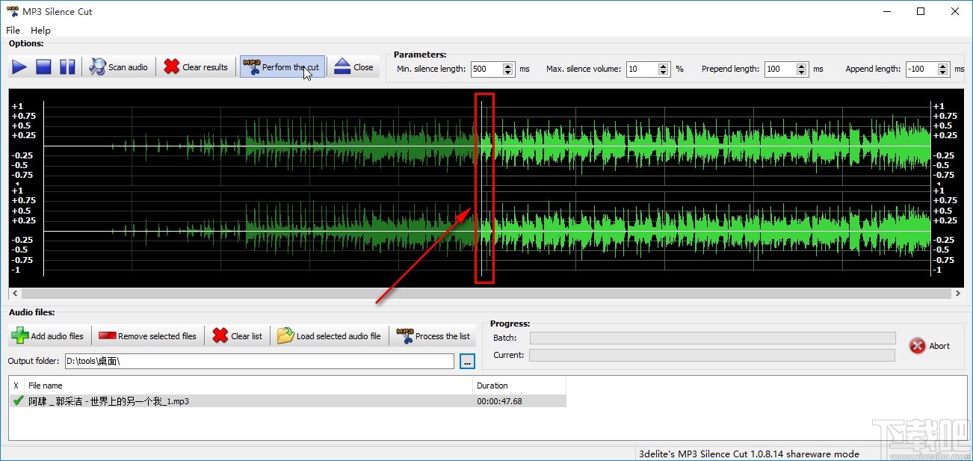973x461 pixels.
Task: Toggle the green checkmark of the mp3 file
Action: pos(18,401)
